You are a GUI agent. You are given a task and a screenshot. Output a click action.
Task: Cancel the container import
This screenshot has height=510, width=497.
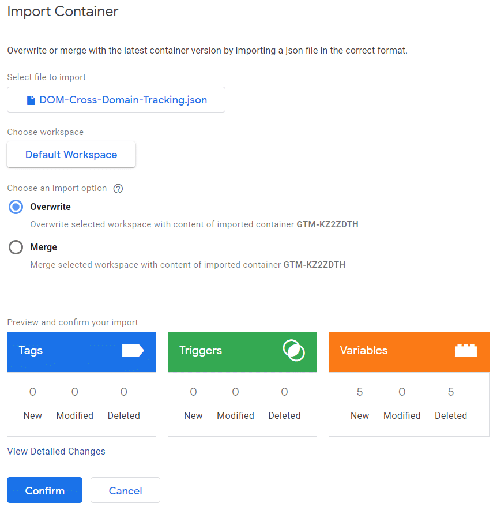click(125, 491)
